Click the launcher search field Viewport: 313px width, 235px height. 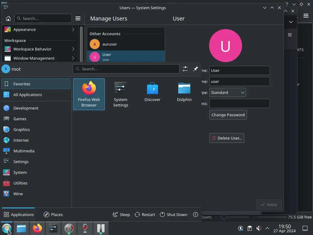pyautogui.click(x=126, y=69)
